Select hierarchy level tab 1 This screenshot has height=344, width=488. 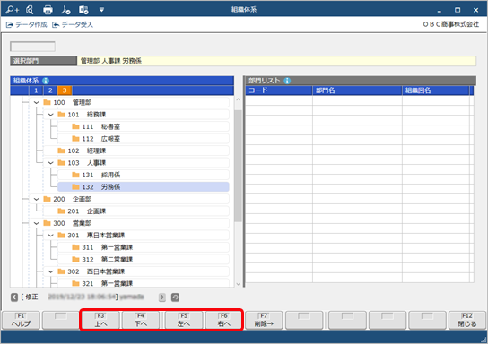pos(36,90)
